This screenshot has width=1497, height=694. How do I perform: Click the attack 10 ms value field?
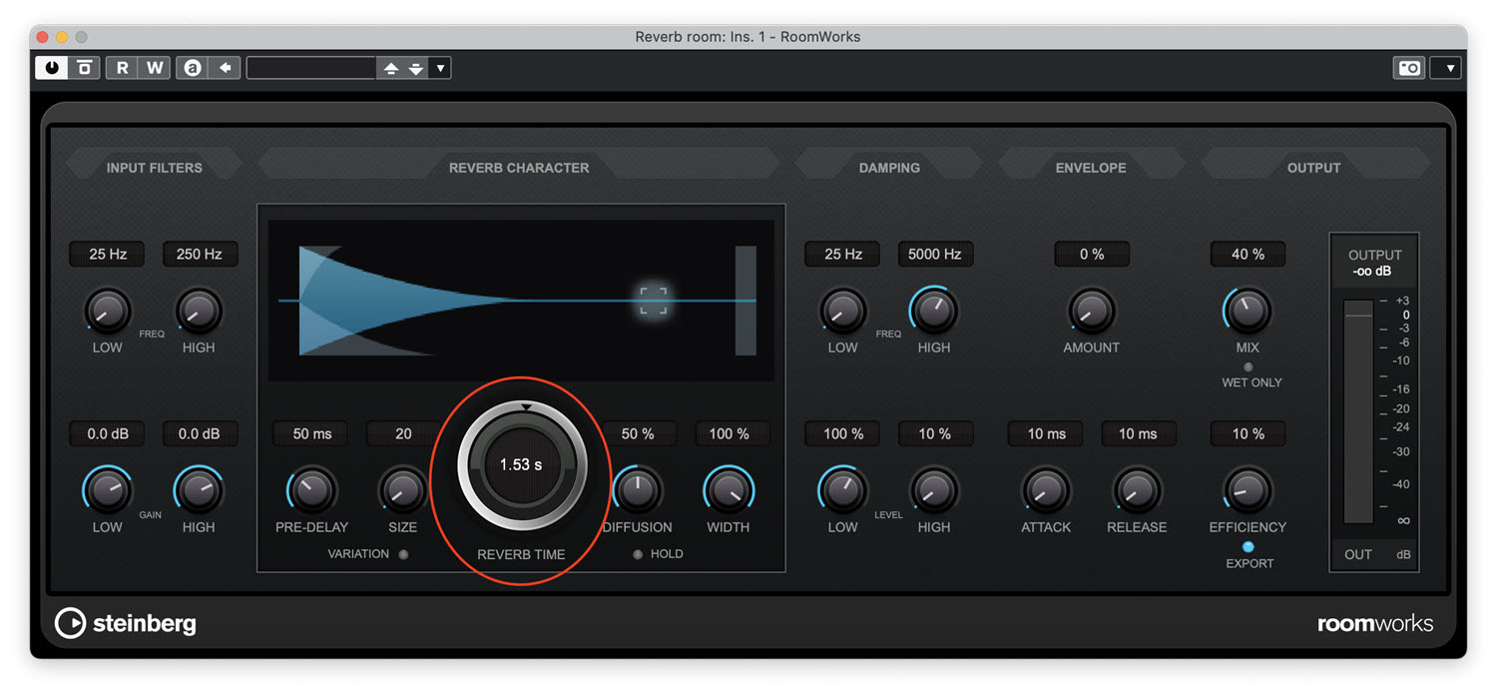(1046, 433)
